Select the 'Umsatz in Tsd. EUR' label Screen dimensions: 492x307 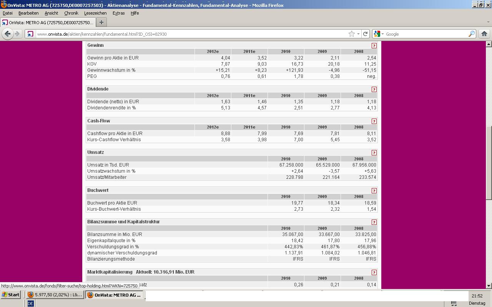click(x=108, y=165)
